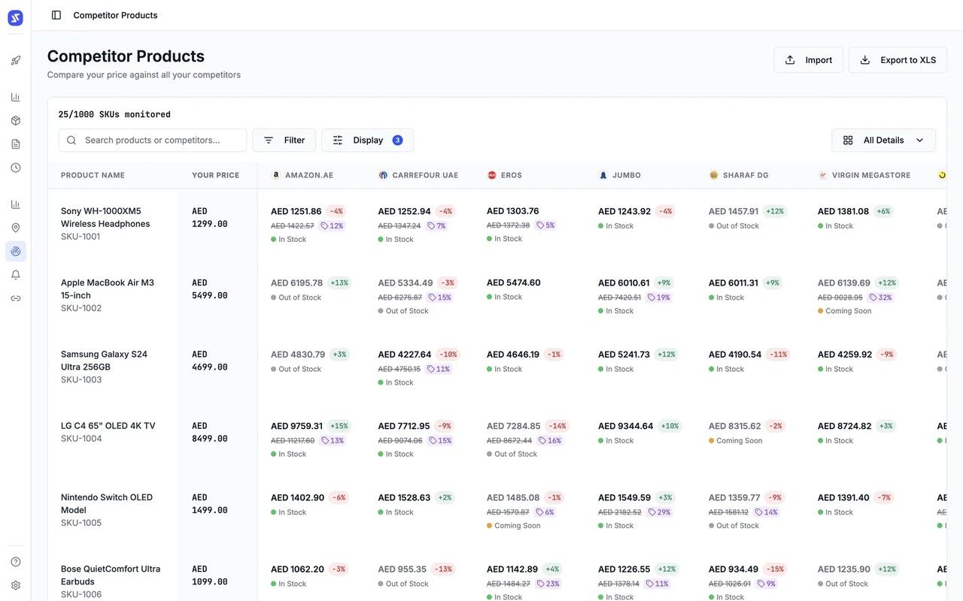Click the AED 1391.40 Virgin Megastore price
This screenshot has height=601, width=963.
pos(843,497)
